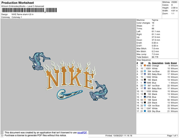The height and width of the screenshot is (138, 179).
Task: Click the Stitches value 23283
Action: (174, 2)
